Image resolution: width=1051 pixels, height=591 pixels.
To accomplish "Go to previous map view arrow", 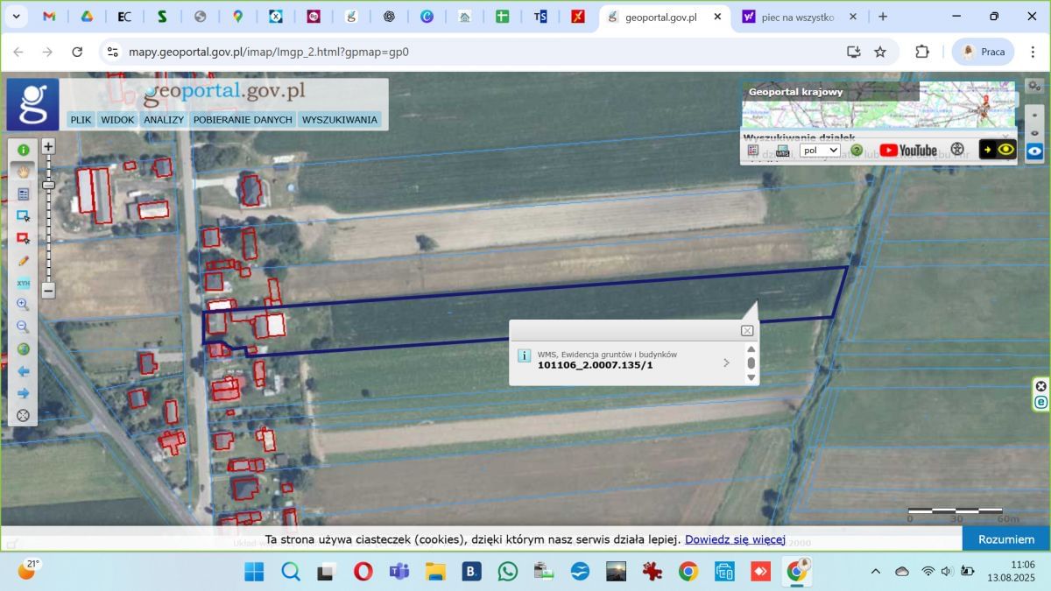I will [x=23, y=371].
